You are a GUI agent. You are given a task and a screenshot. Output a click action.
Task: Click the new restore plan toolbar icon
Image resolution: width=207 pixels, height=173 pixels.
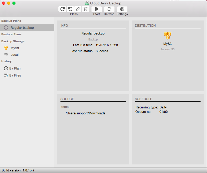point(70,9)
